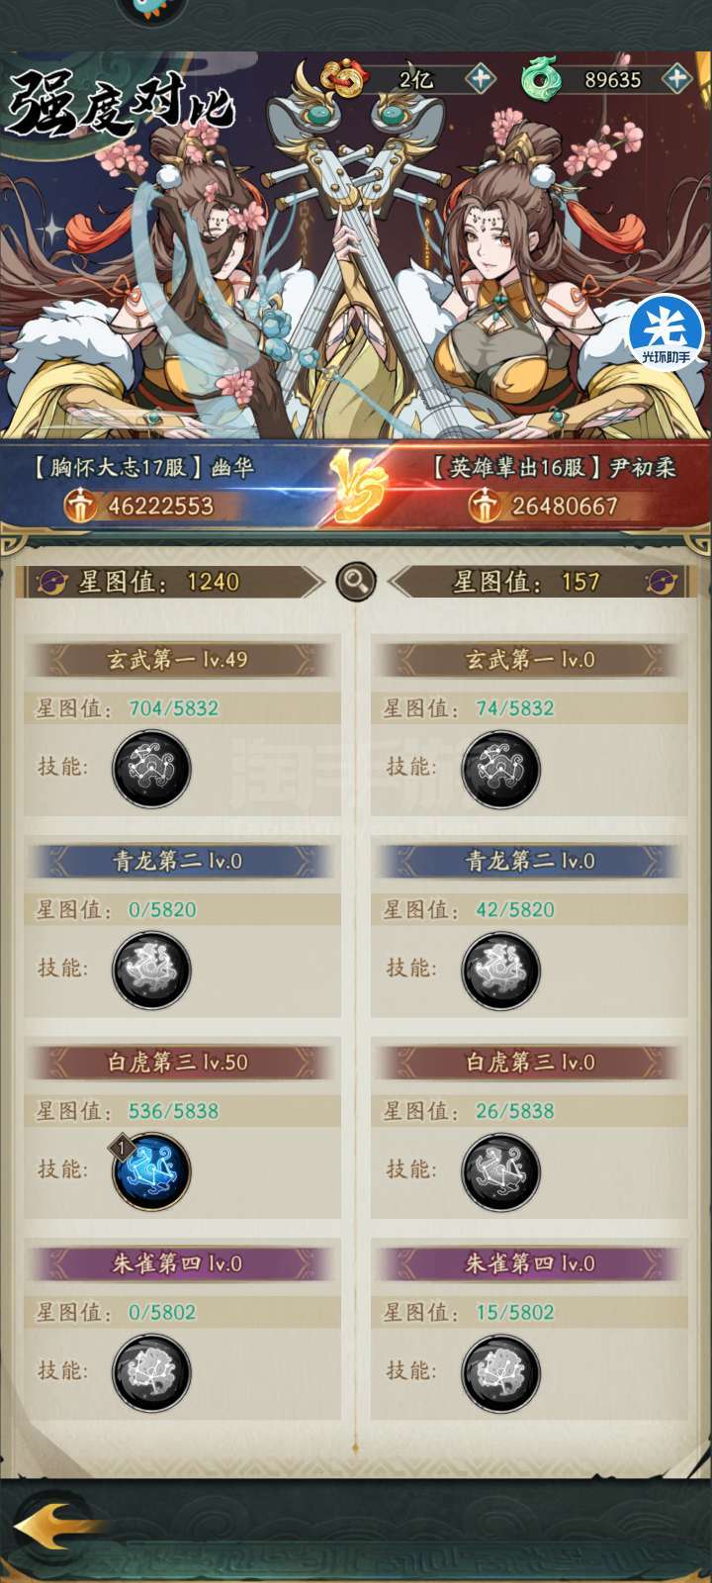This screenshot has height=1583, width=712.
Task: Select left 青龙第二 skill icon
Action: coord(151,971)
